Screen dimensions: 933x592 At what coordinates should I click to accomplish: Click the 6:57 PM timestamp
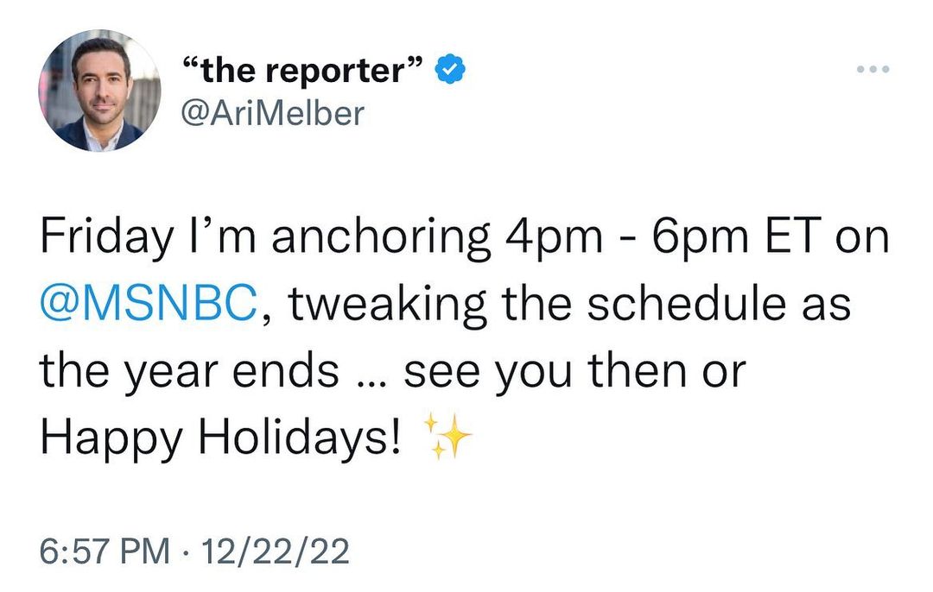[105, 551]
